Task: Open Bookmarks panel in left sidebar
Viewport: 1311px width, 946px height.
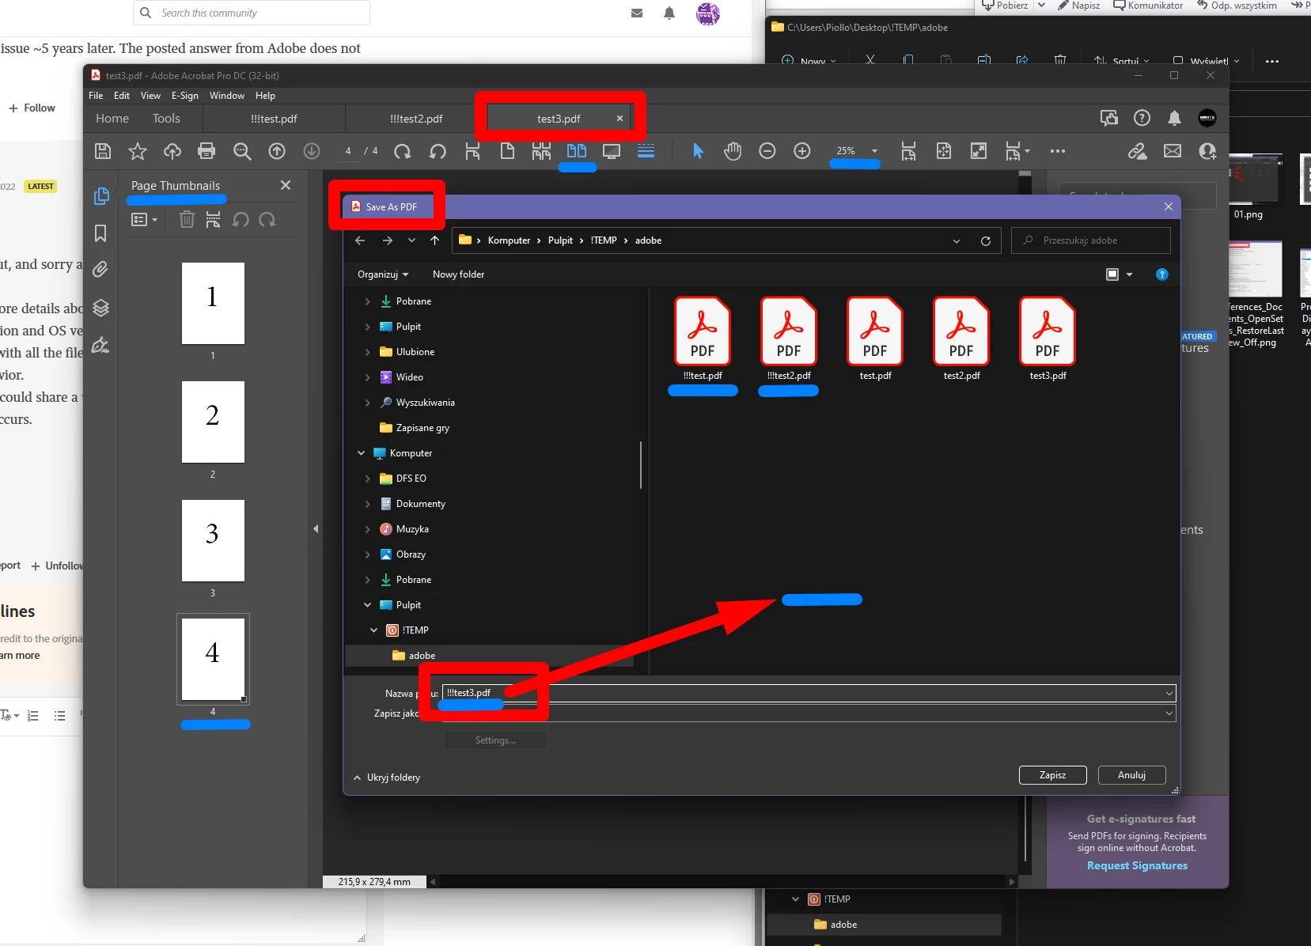Action: pyautogui.click(x=100, y=233)
